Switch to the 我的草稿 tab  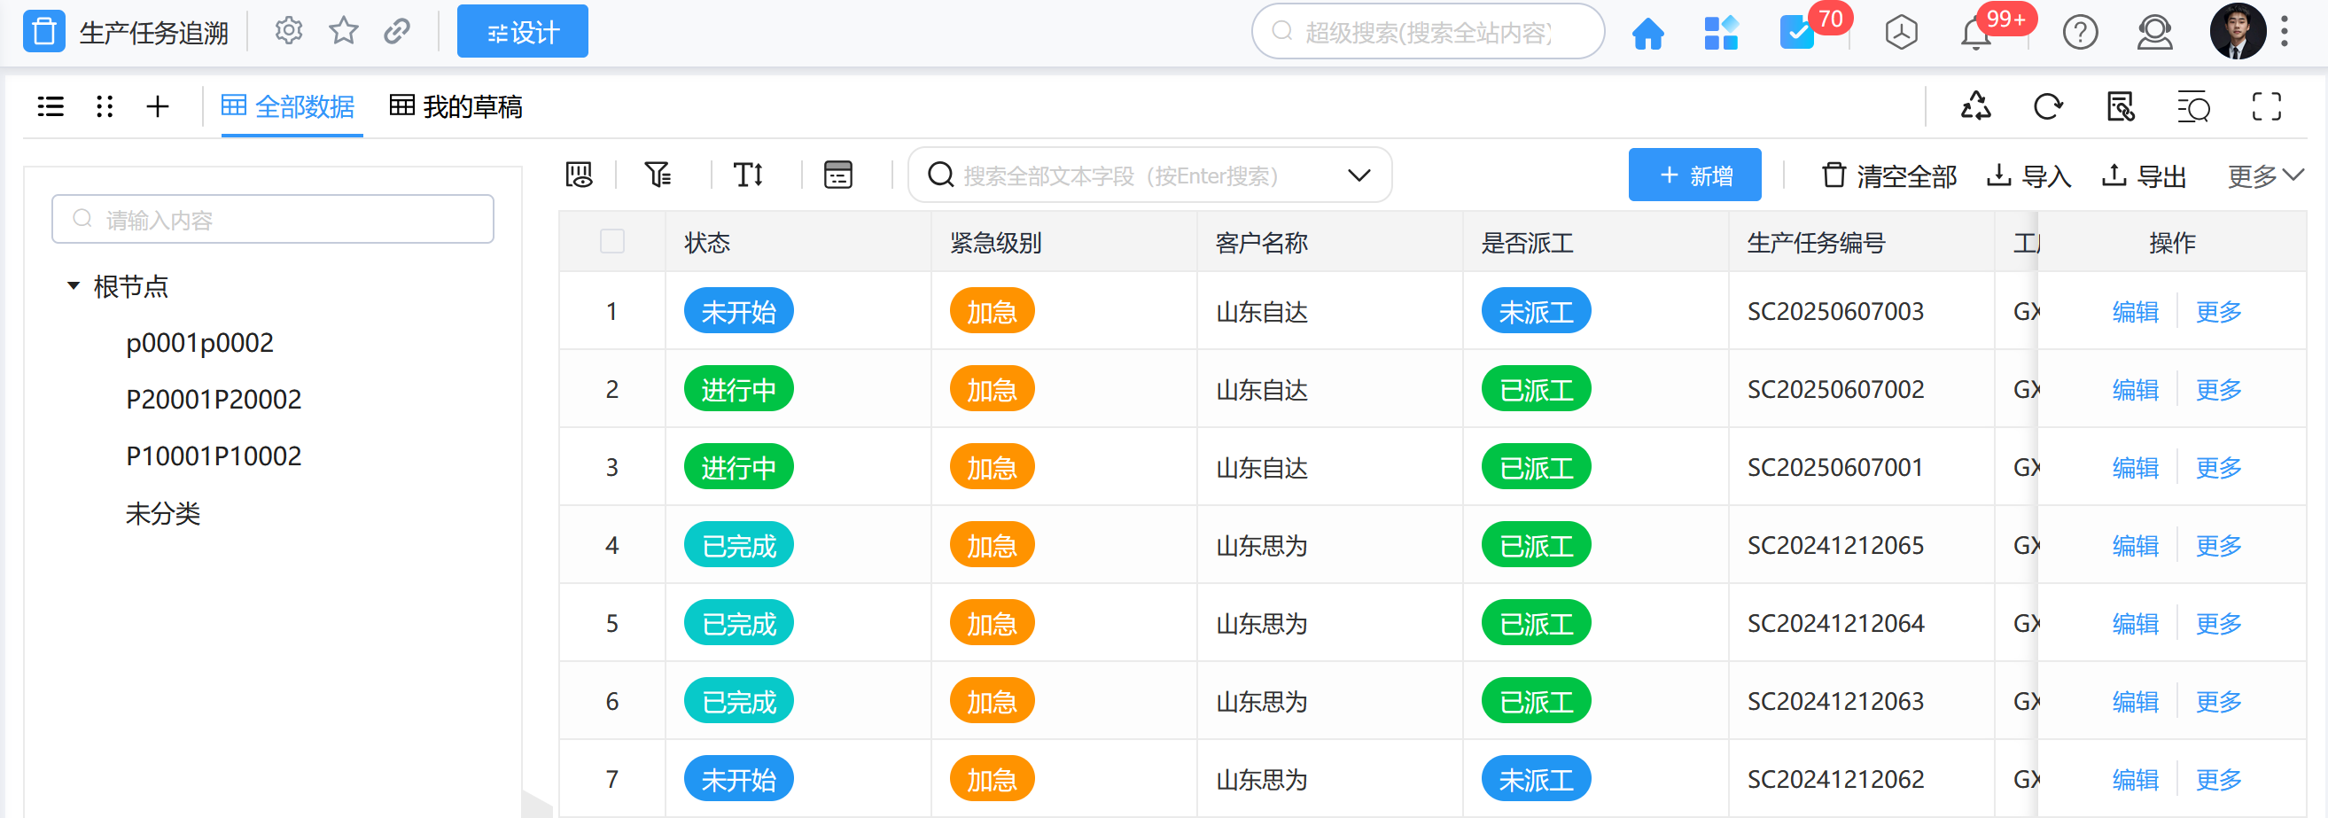click(x=456, y=106)
